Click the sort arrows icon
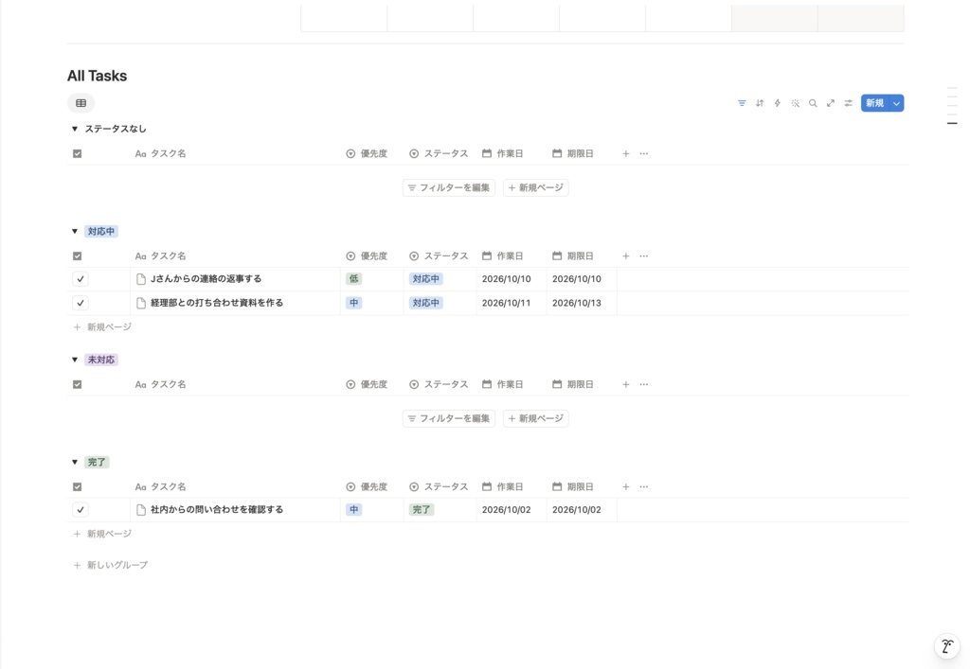The width and height of the screenshot is (970, 669). point(760,103)
